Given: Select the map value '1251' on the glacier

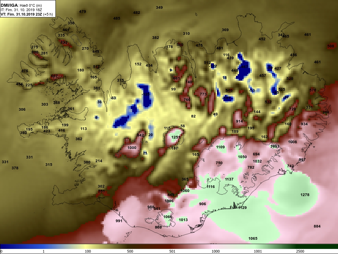Looking at the screenshot, I should (176, 137).
